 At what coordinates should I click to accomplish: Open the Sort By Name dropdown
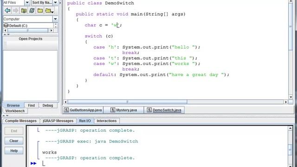pyautogui.click(x=55, y=3)
